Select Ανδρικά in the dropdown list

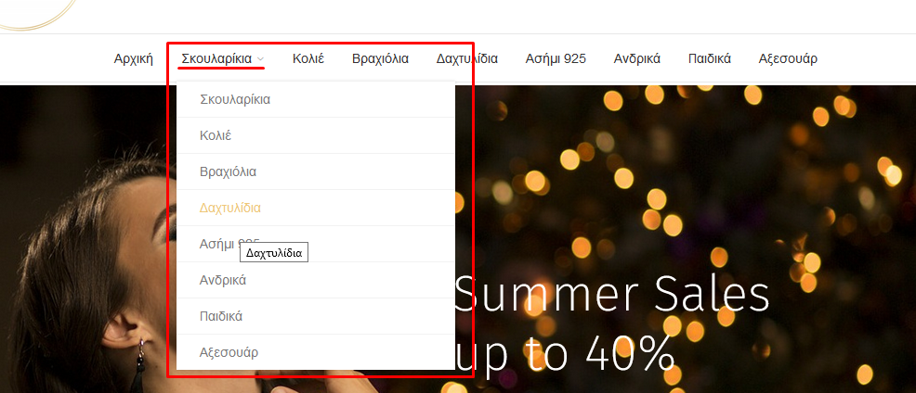(316, 280)
